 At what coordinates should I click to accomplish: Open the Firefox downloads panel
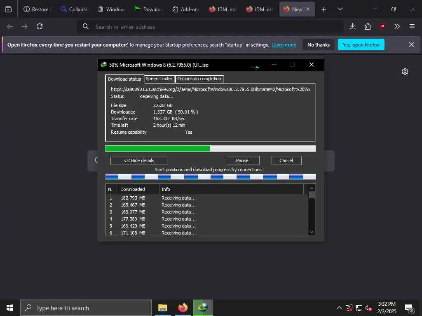(353, 26)
